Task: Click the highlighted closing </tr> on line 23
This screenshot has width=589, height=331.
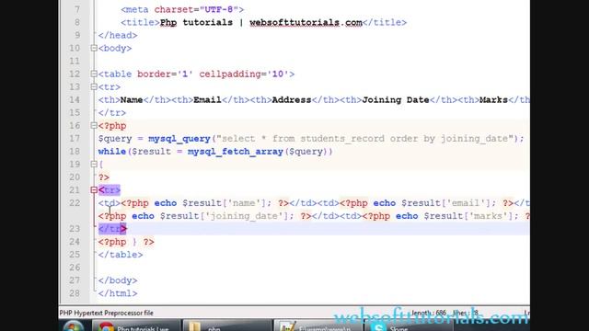Action: (x=112, y=229)
